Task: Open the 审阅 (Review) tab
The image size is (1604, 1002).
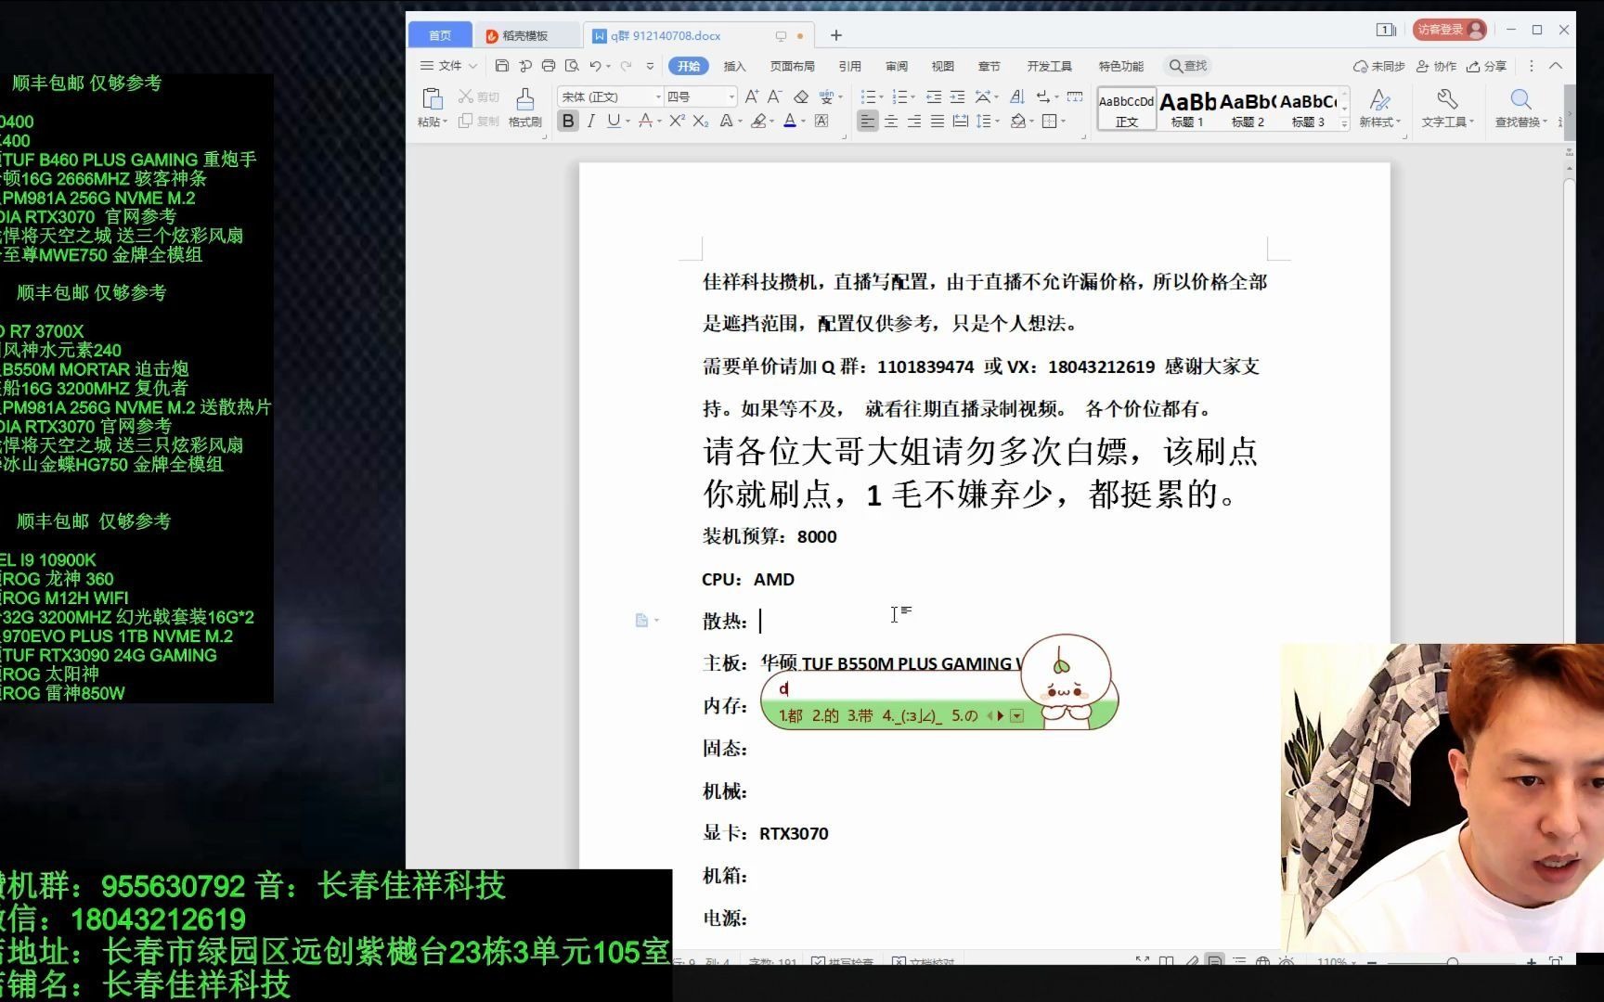Action: (896, 66)
